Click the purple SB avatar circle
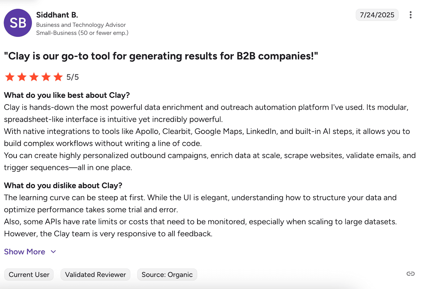Image resolution: width=428 pixels, height=289 pixels. coord(18,23)
